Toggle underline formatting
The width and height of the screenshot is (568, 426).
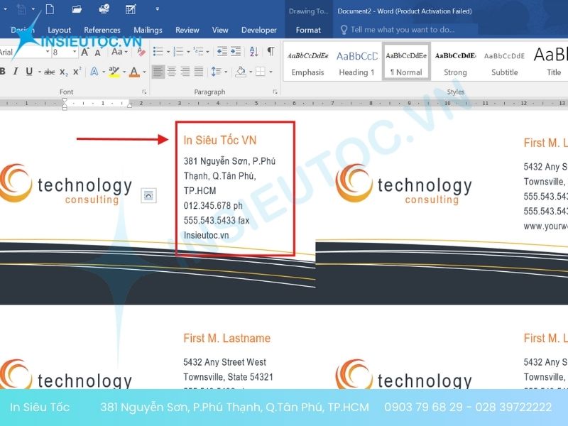coord(29,72)
